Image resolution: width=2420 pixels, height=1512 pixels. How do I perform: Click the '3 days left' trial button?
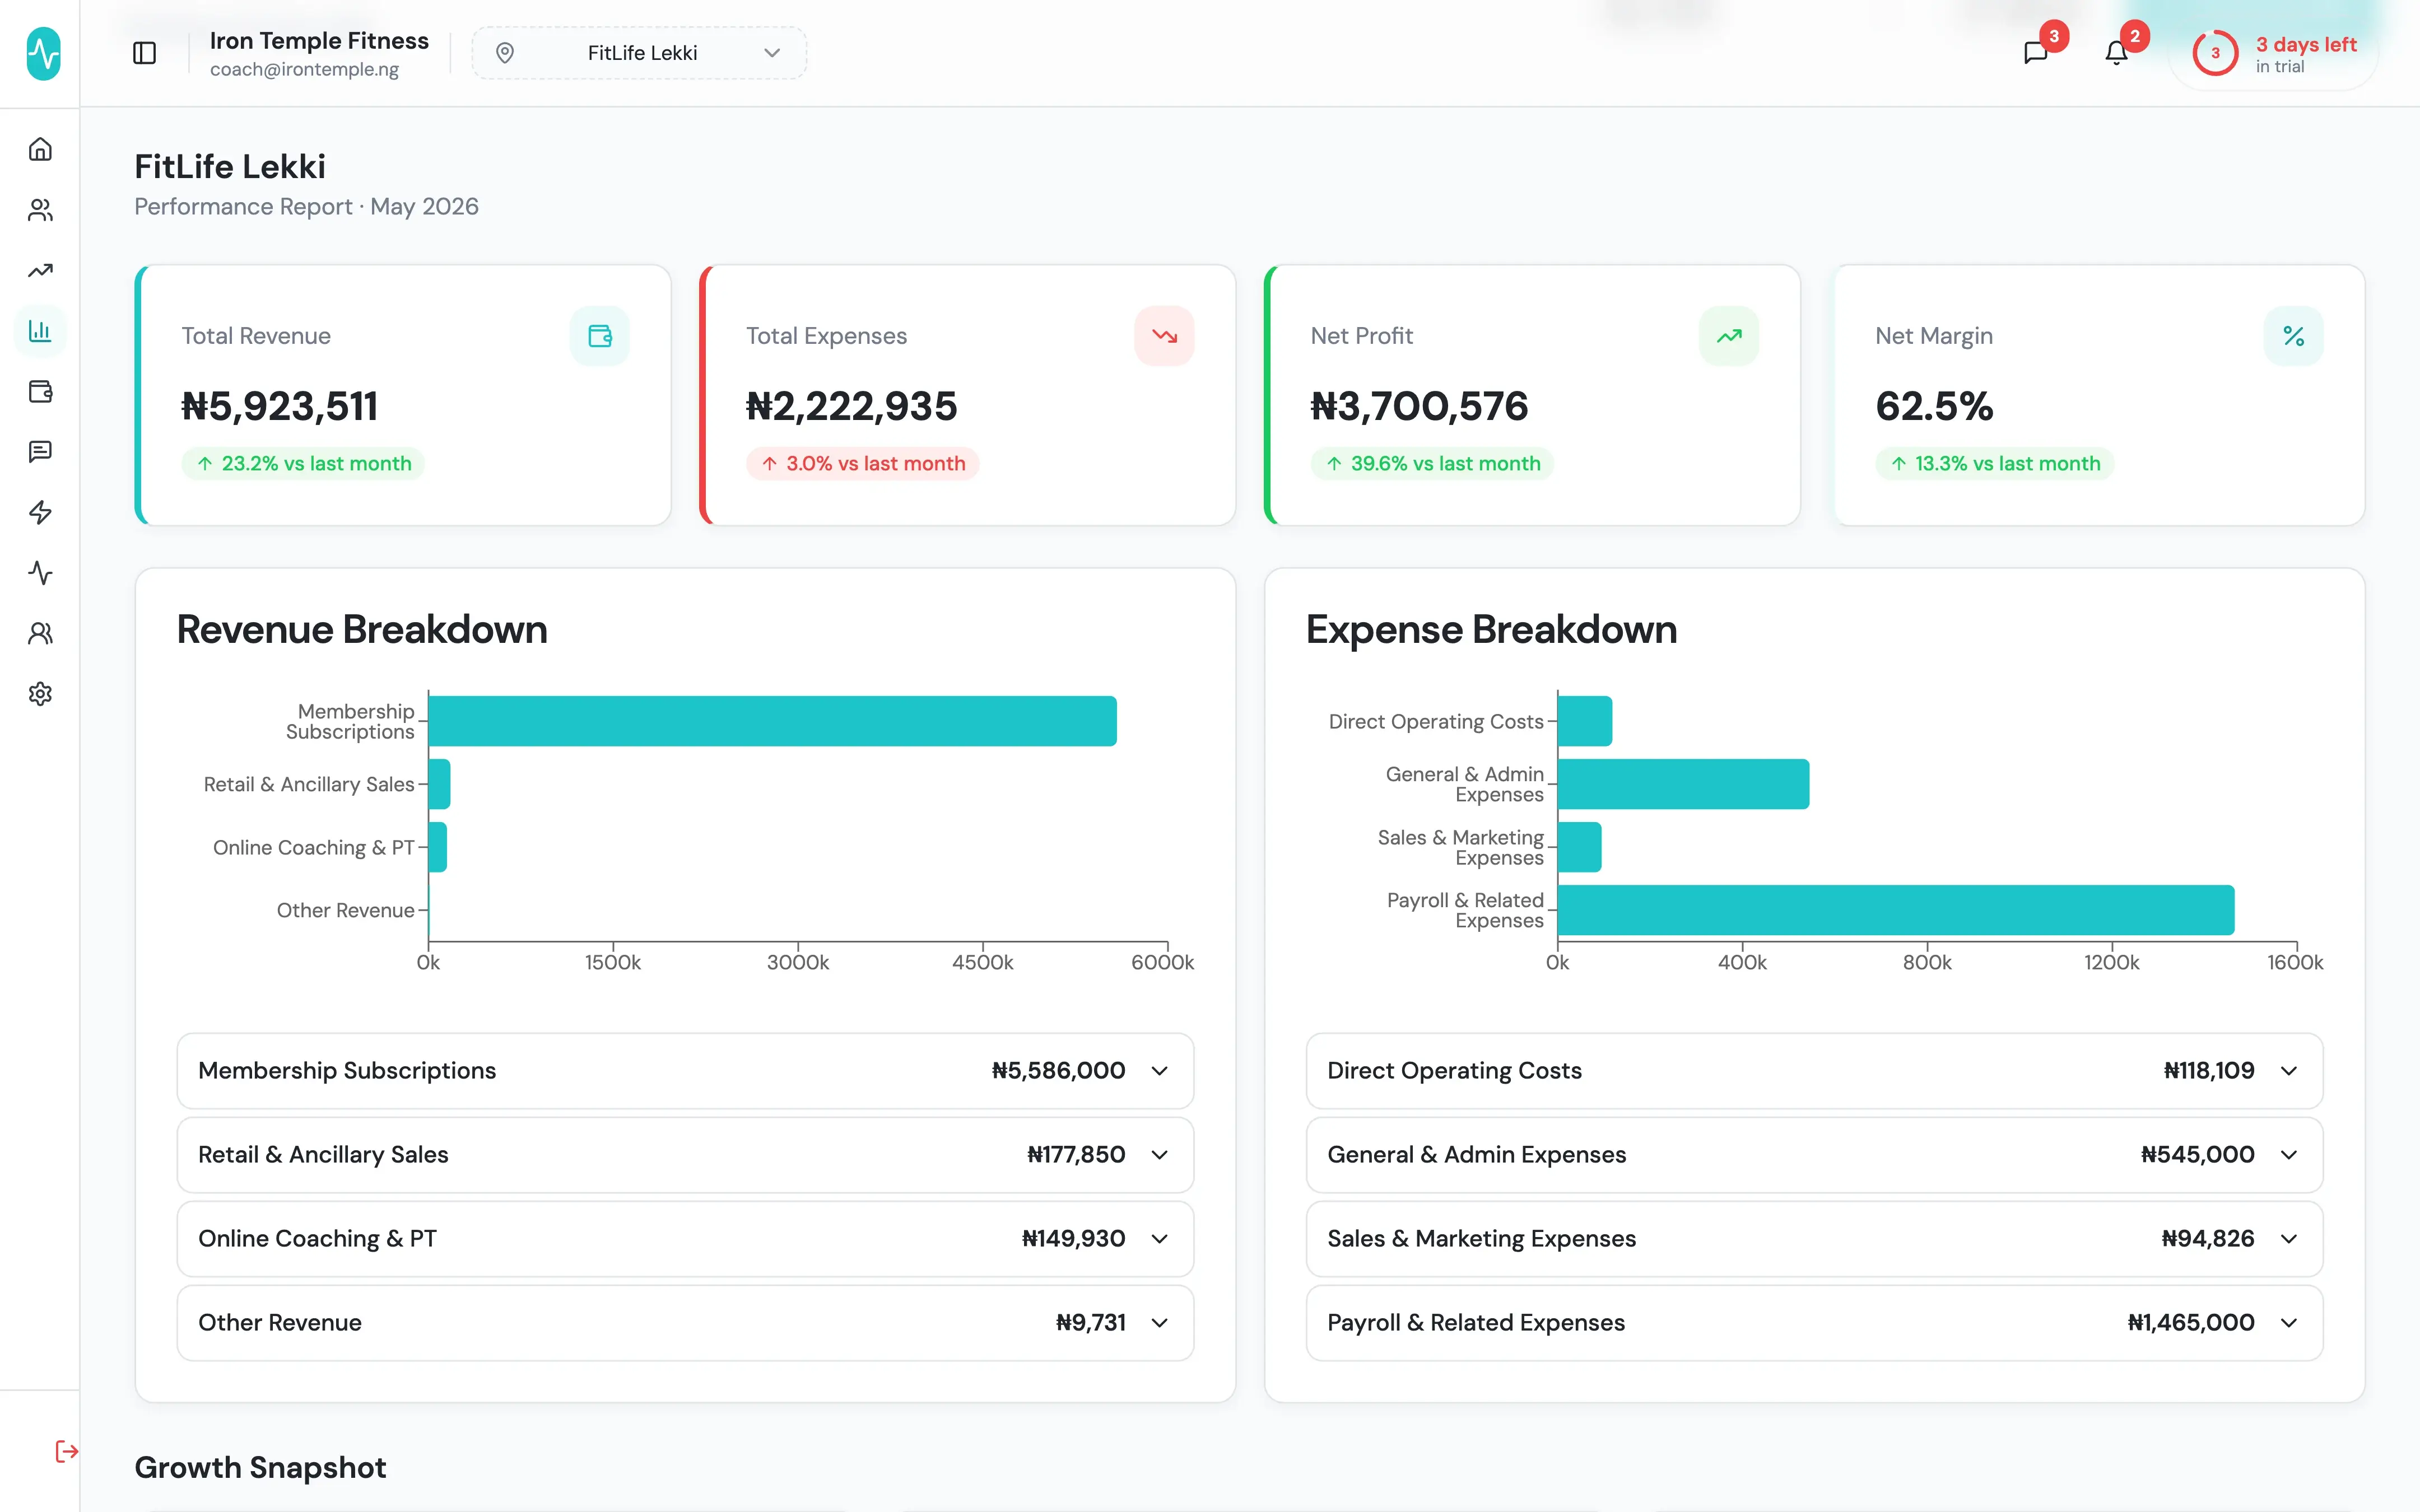2274,54
